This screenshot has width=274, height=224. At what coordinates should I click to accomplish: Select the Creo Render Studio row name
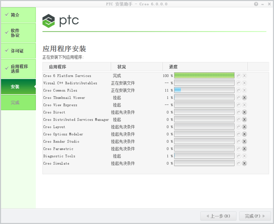pos(61,141)
